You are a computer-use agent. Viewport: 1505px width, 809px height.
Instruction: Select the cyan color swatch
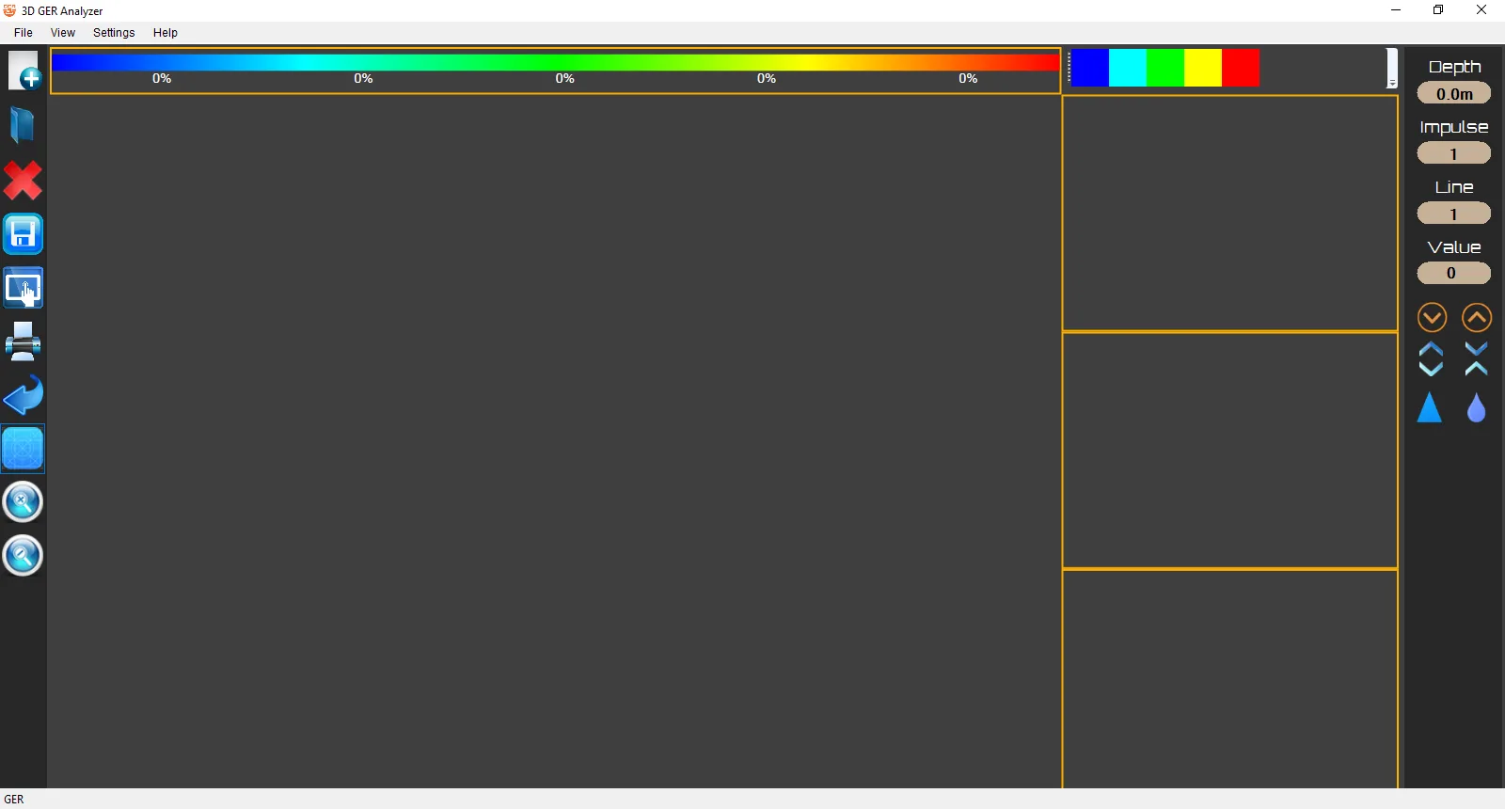[1128, 68]
